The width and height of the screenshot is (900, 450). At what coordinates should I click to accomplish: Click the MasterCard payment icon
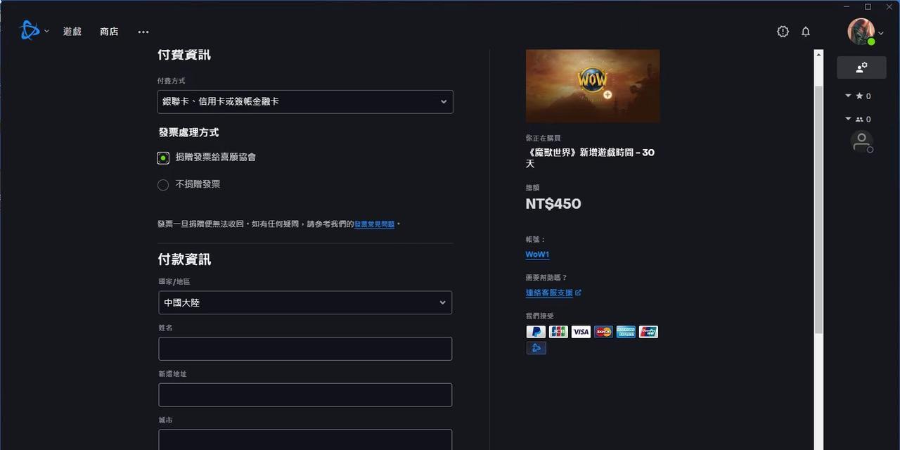coord(603,331)
